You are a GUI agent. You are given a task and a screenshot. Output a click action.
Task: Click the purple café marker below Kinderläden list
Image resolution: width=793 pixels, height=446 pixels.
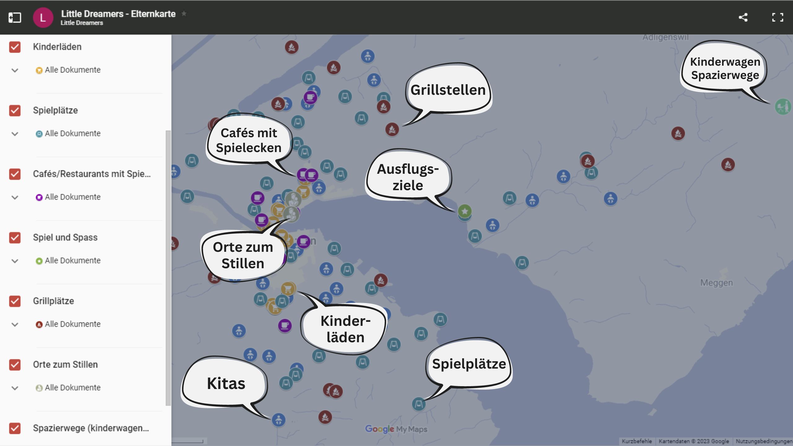click(285, 326)
